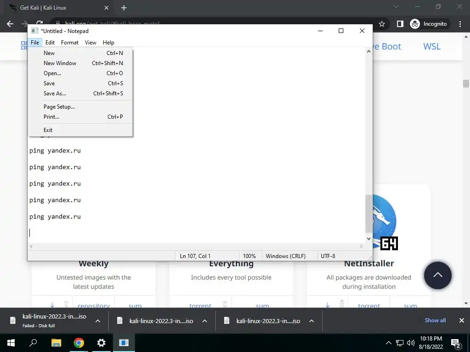Choose Print... in the File menu
470x352 pixels.
[80, 117]
